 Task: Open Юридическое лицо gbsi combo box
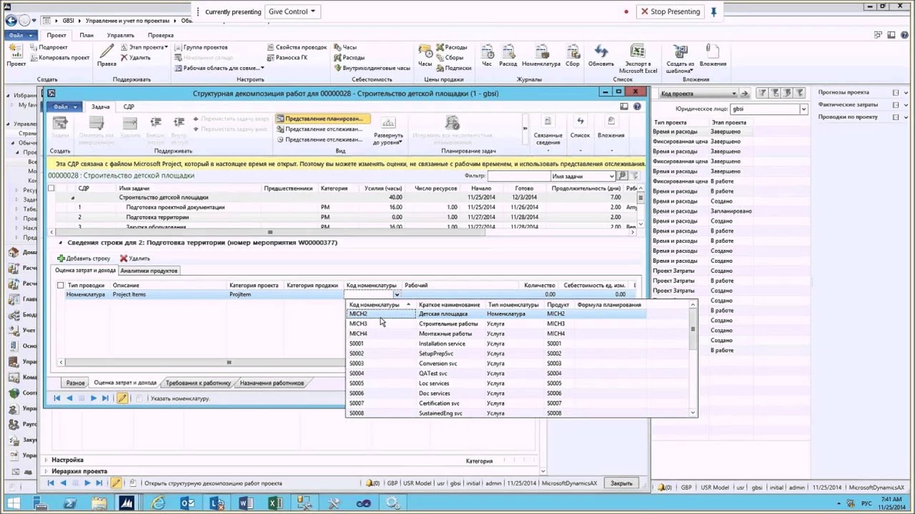click(x=768, y=109)
